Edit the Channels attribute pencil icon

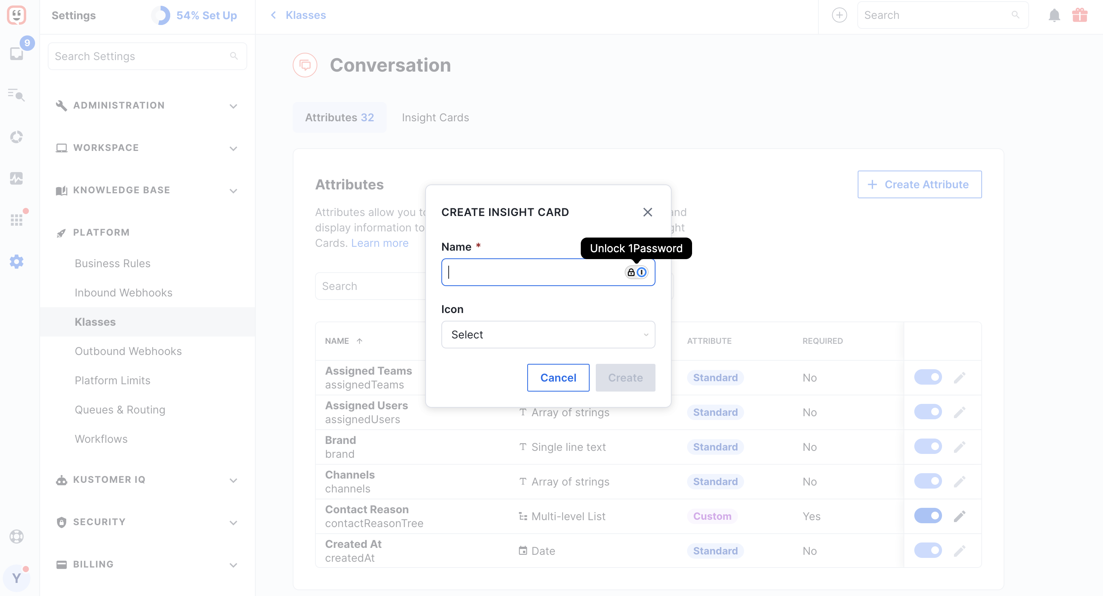pyautogui.click(x=960, y=482)
